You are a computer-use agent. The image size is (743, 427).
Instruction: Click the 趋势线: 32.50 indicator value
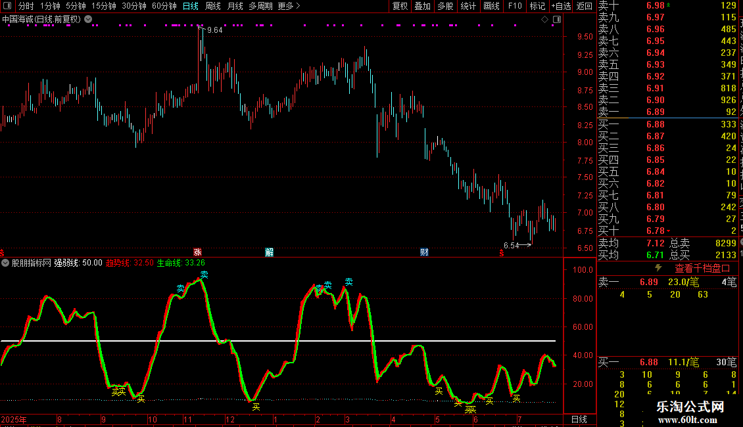click(130, 263)
